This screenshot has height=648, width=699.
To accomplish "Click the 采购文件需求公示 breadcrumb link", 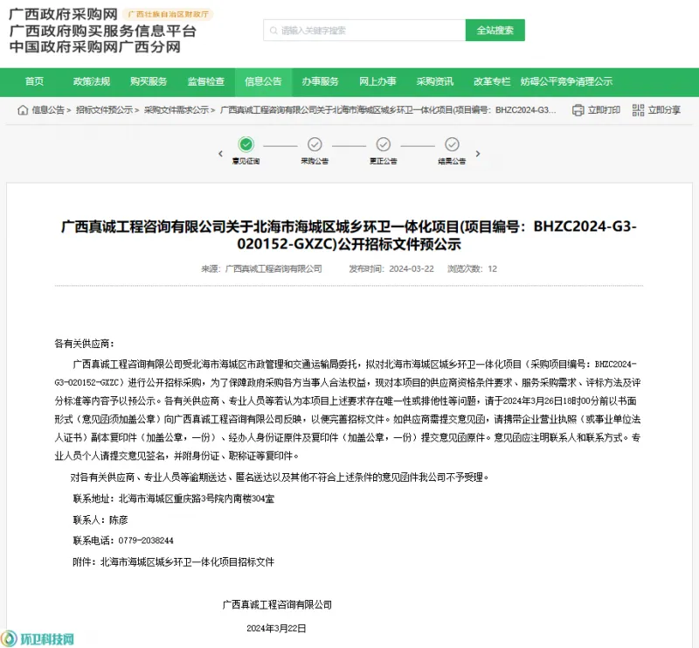I will [176, 110].
